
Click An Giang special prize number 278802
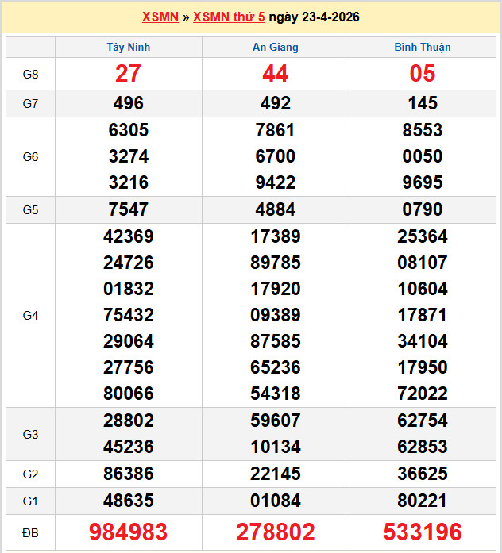(276, 532)
